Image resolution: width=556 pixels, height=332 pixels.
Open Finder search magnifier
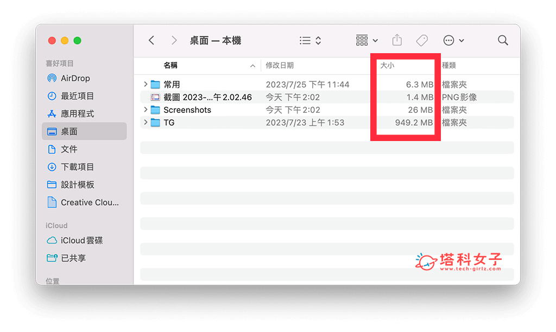click(x=503, y=40)
